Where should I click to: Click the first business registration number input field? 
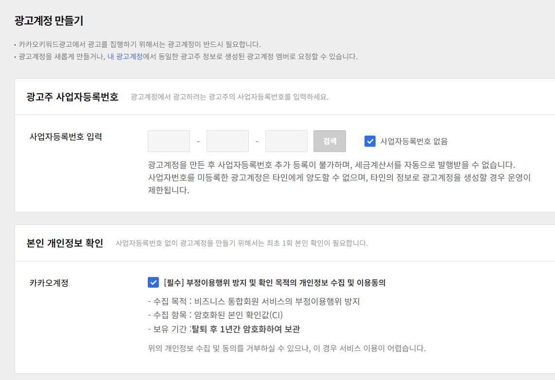click(x=169, y=141)
